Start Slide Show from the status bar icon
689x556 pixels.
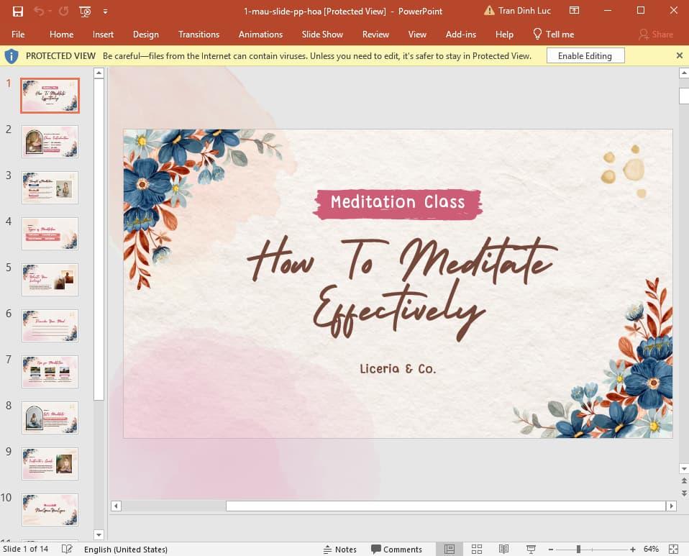click(530, 549)
